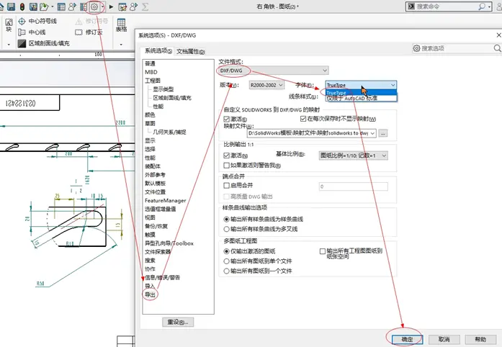Click the 表格 table icon
The height and width of the screenshot is (347, 502).
point(121,25)
